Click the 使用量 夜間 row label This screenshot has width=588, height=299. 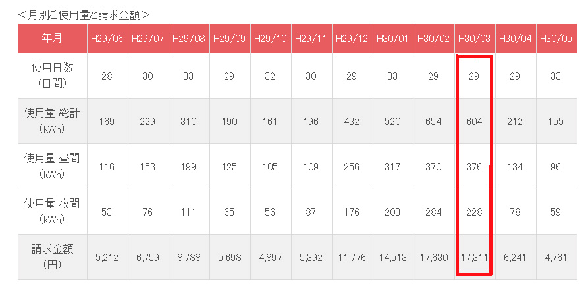coord(52,212)
